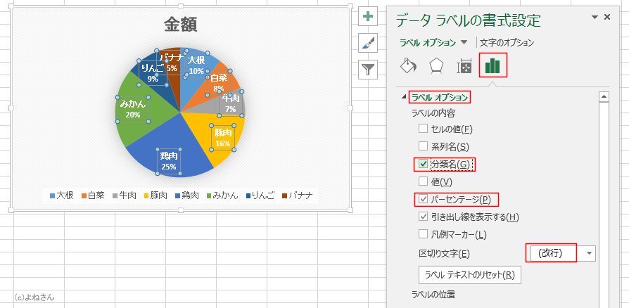Screen dimensions: 629x308
Task: Collapse the ラベル オプション section triangle
Action: (404, 98)
